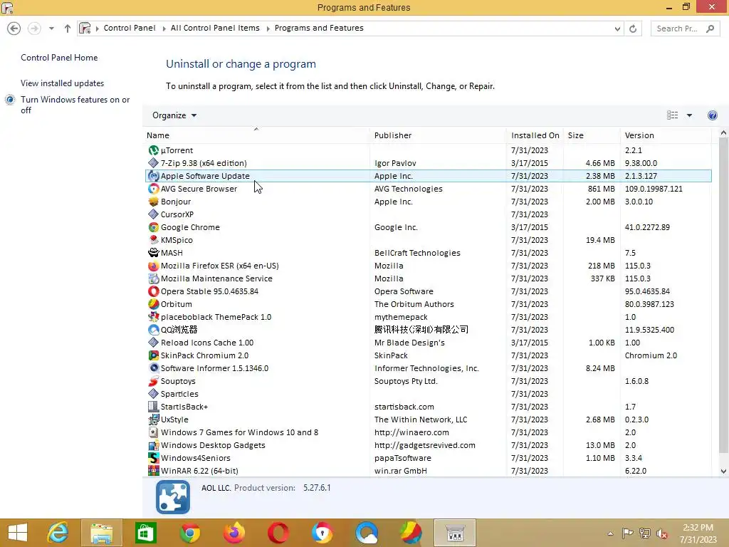Select Mozilla Maintenance Service entry
729x547 pixels.
[428, 278]
